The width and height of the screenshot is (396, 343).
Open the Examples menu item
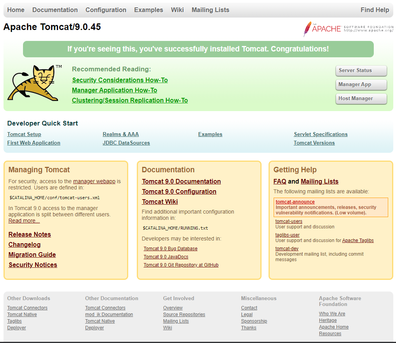pos(148,10)
